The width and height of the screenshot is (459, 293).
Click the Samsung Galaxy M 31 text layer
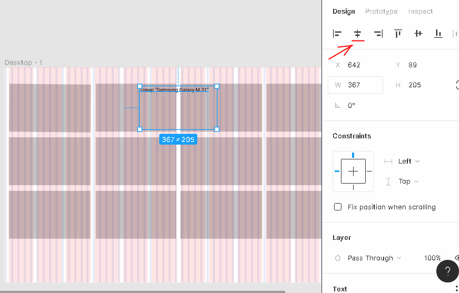point(174,90)
